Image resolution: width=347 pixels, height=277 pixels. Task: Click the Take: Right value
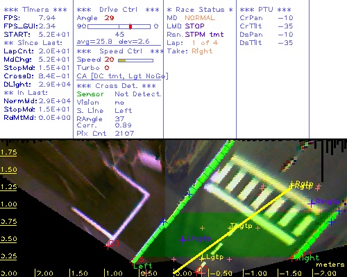202,51
